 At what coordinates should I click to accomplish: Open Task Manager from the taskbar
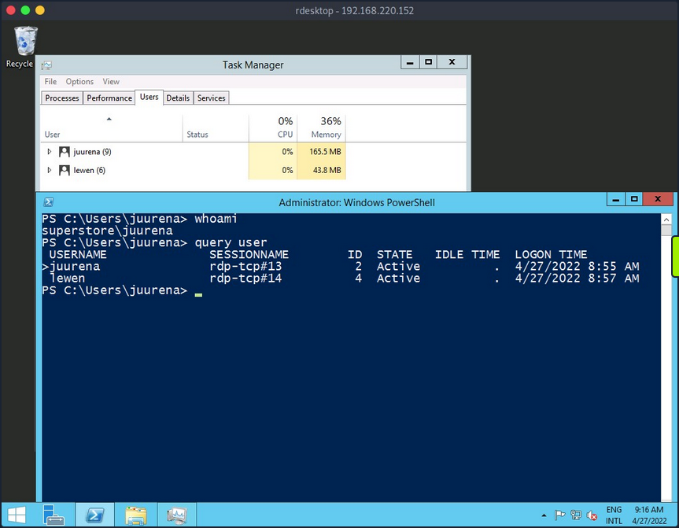point(176,515)
